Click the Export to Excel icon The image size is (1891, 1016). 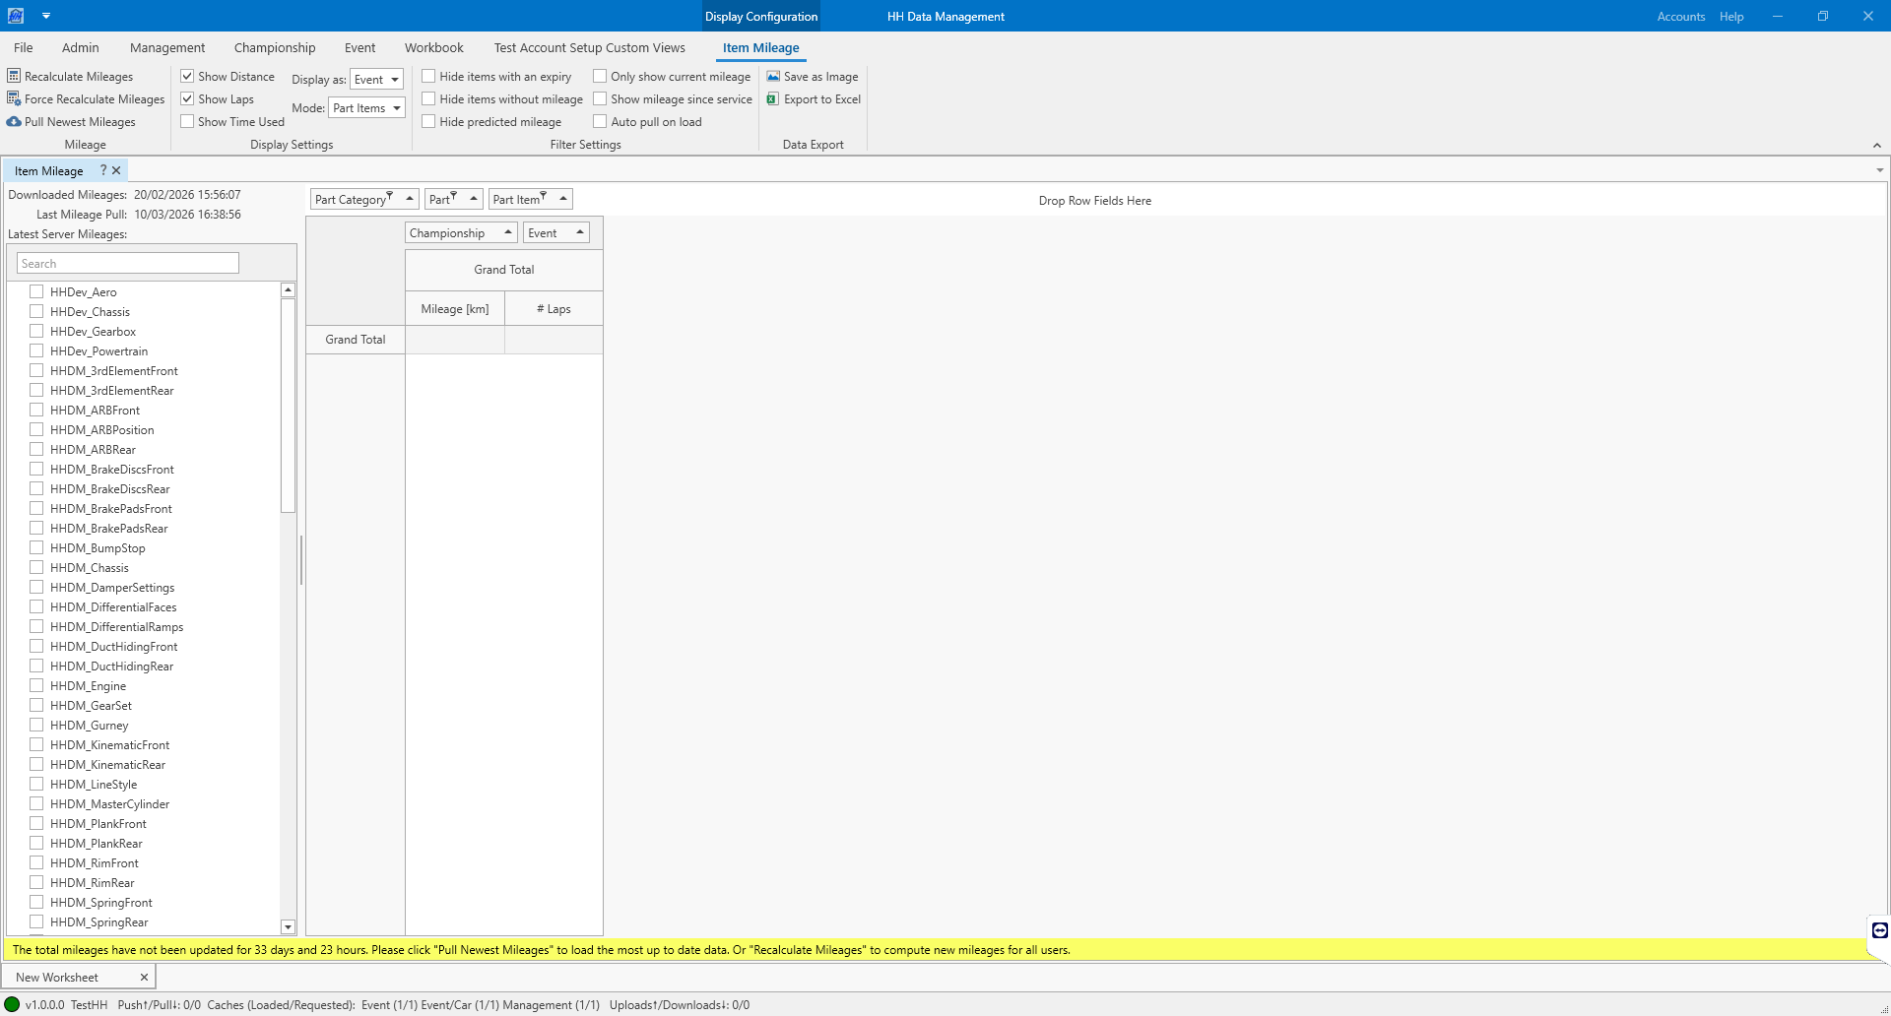point(773,98)
